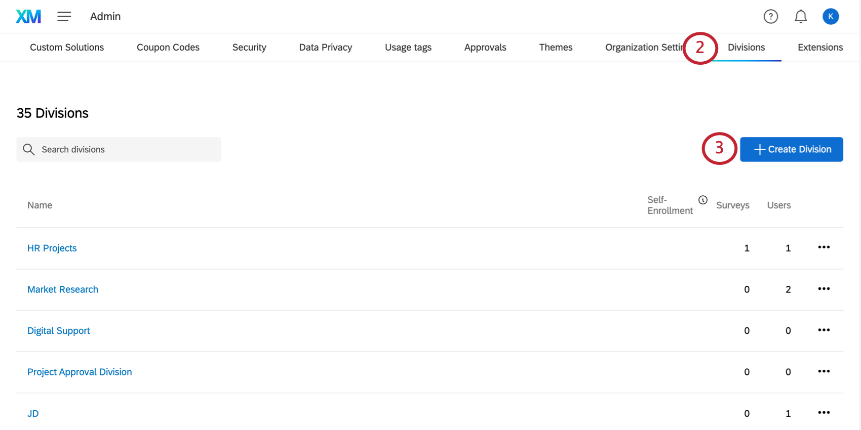Open options menu for Project Approval Division
The width and height of the screenshot is (861, 430).
(x=824, y=371)
